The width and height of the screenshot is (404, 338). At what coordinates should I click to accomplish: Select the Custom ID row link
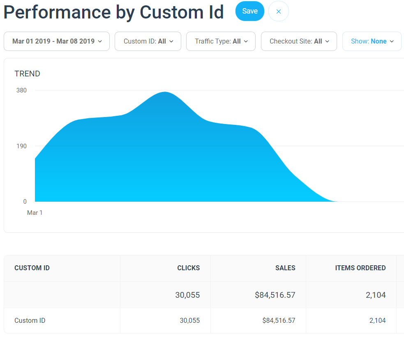(x=30, y=320)
